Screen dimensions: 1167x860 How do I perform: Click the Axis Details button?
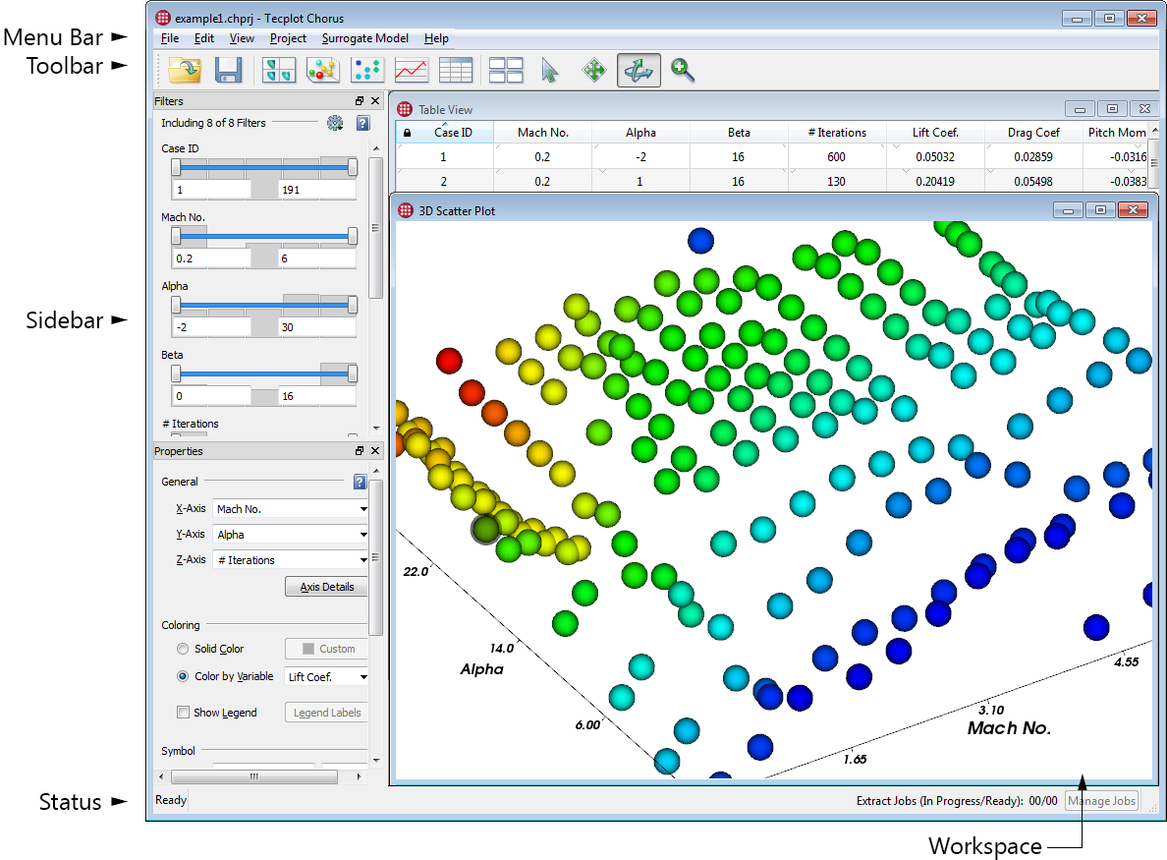327,587
